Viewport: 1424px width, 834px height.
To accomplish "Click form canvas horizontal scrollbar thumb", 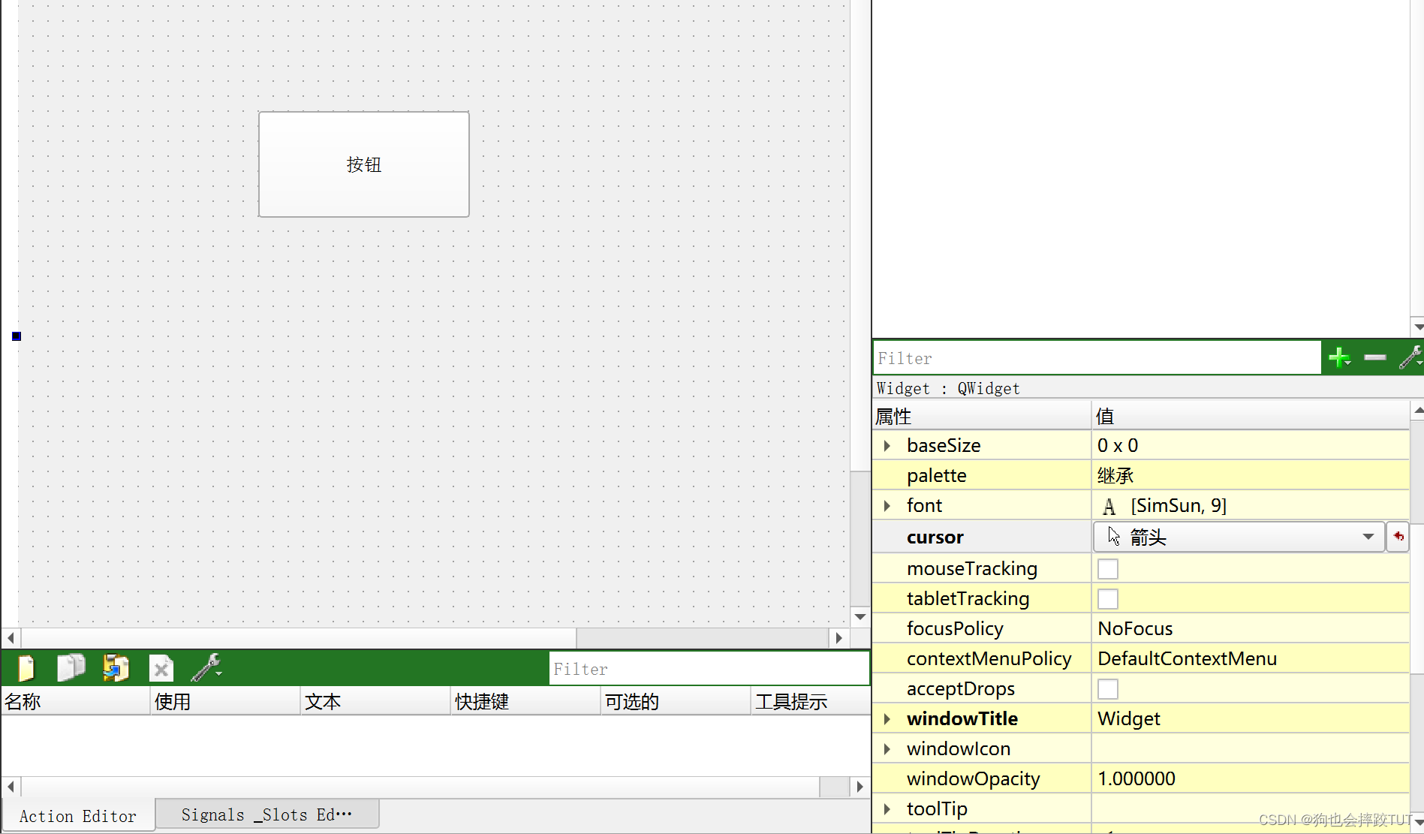I will (x=298, y=638).
